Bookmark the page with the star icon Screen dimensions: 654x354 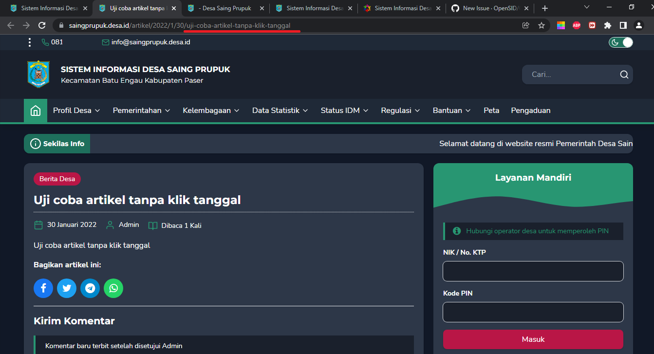[542, 25]
